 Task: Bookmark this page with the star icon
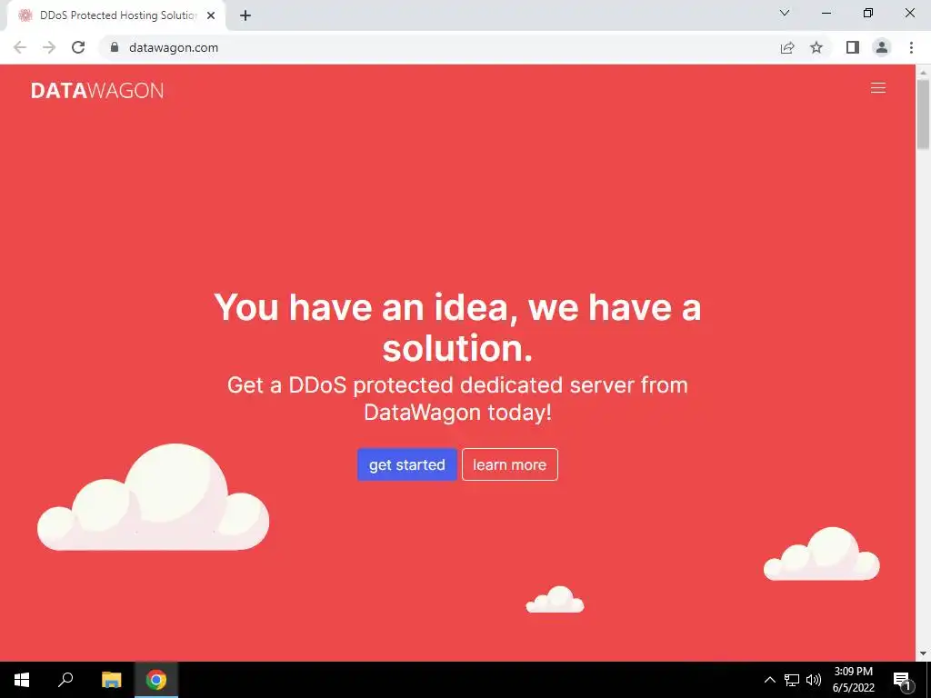pos(816,47)
